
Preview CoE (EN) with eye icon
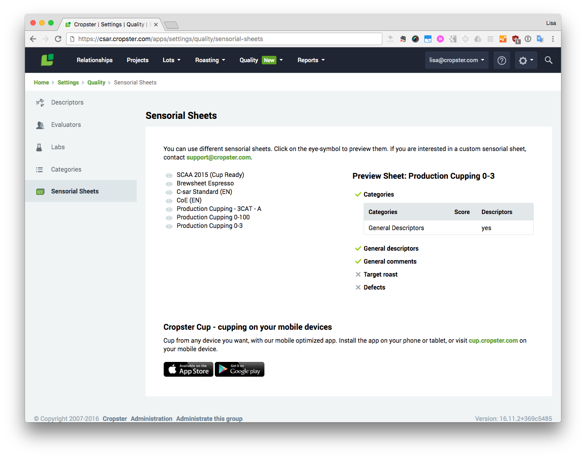(169, 201)
